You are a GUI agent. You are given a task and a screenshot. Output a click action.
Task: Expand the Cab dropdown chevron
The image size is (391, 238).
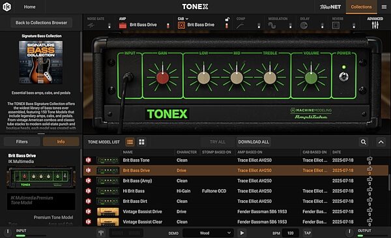[187, 19]
